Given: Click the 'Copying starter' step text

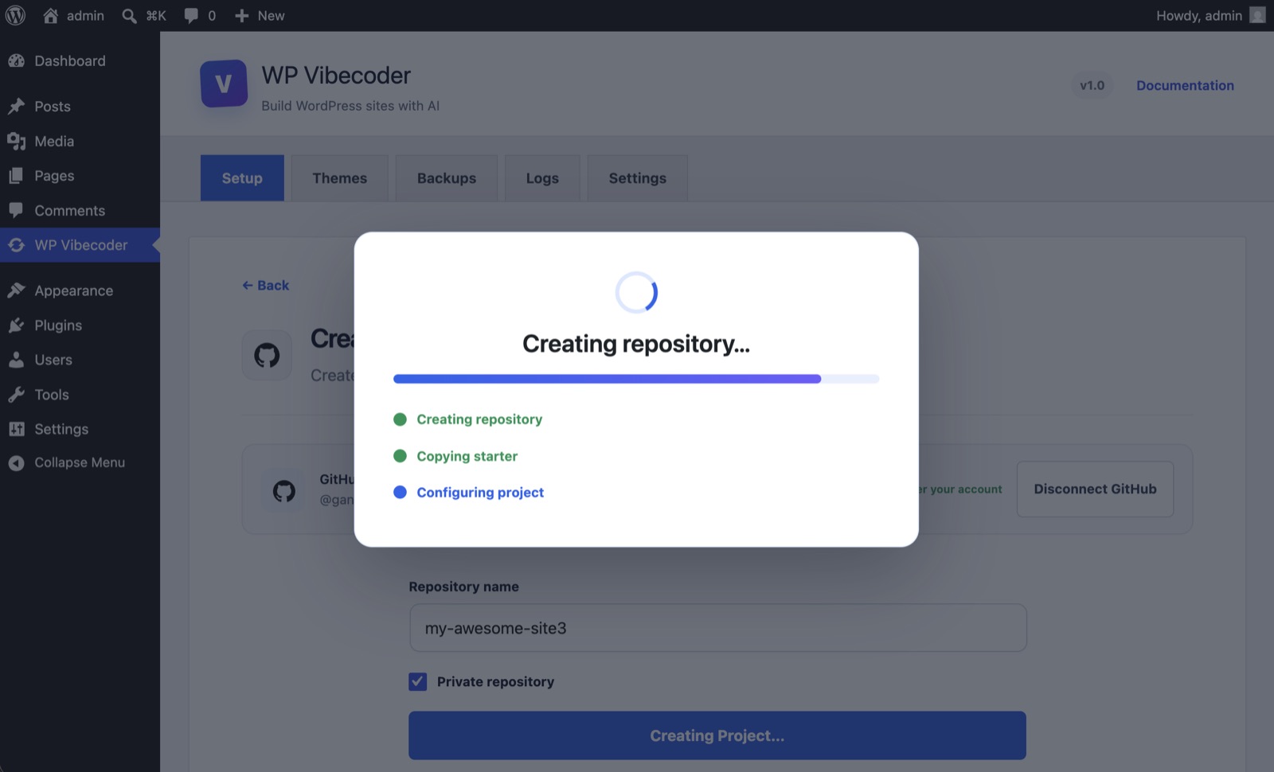Looking at the screenshot, I should point(467,456).
